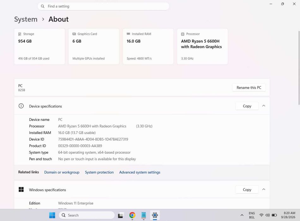
Task: Open the AMD Ryzen 5 6600H processor card
Action: (x=202, y=46)
